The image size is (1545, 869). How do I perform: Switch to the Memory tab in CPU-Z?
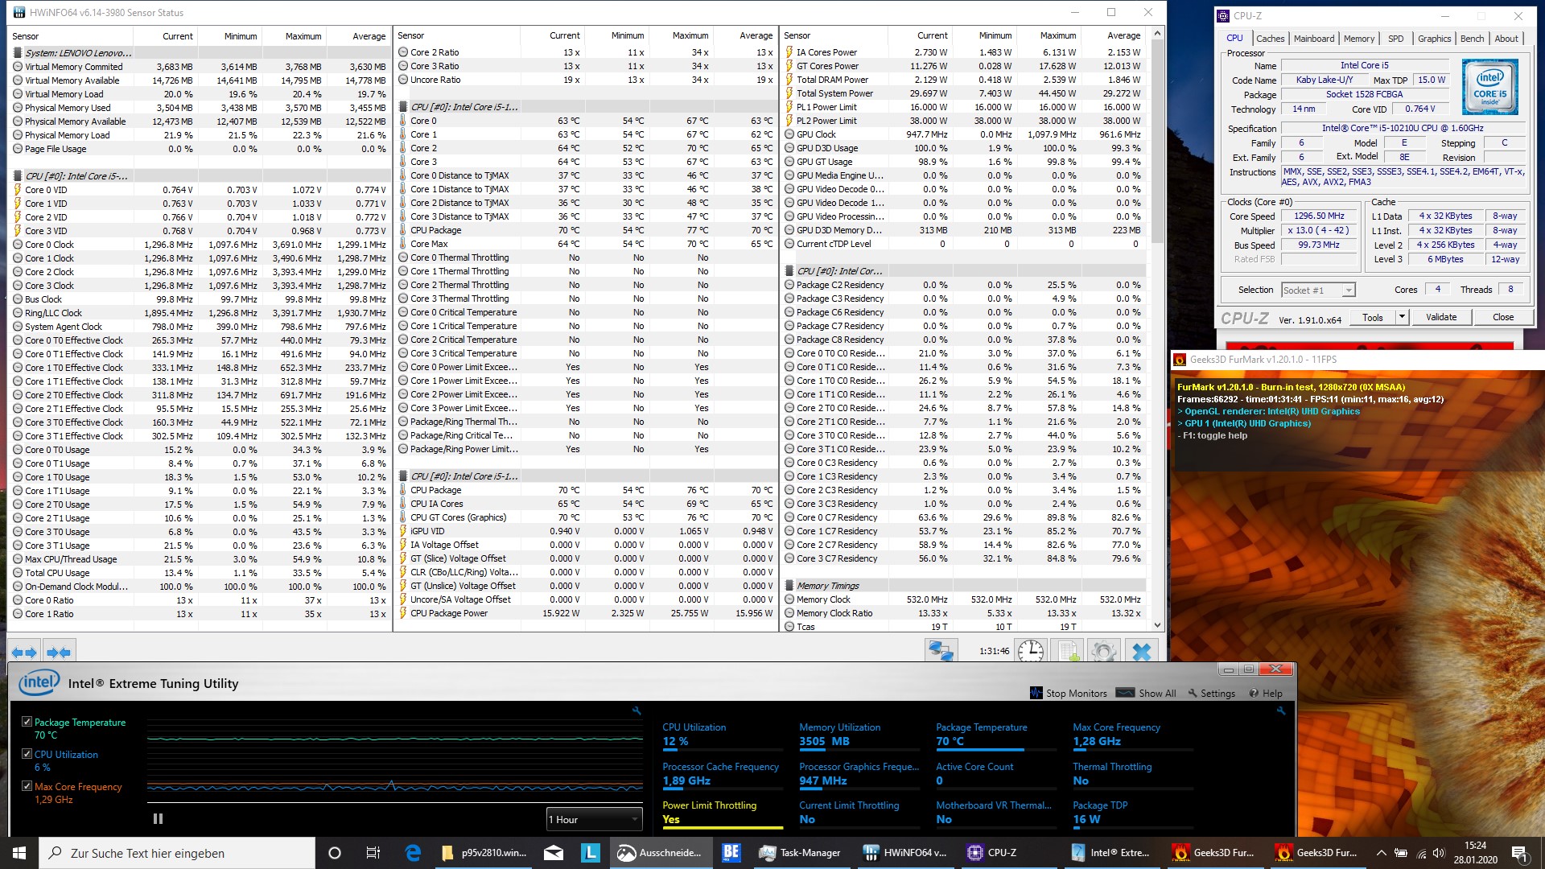pos(1358,39)
